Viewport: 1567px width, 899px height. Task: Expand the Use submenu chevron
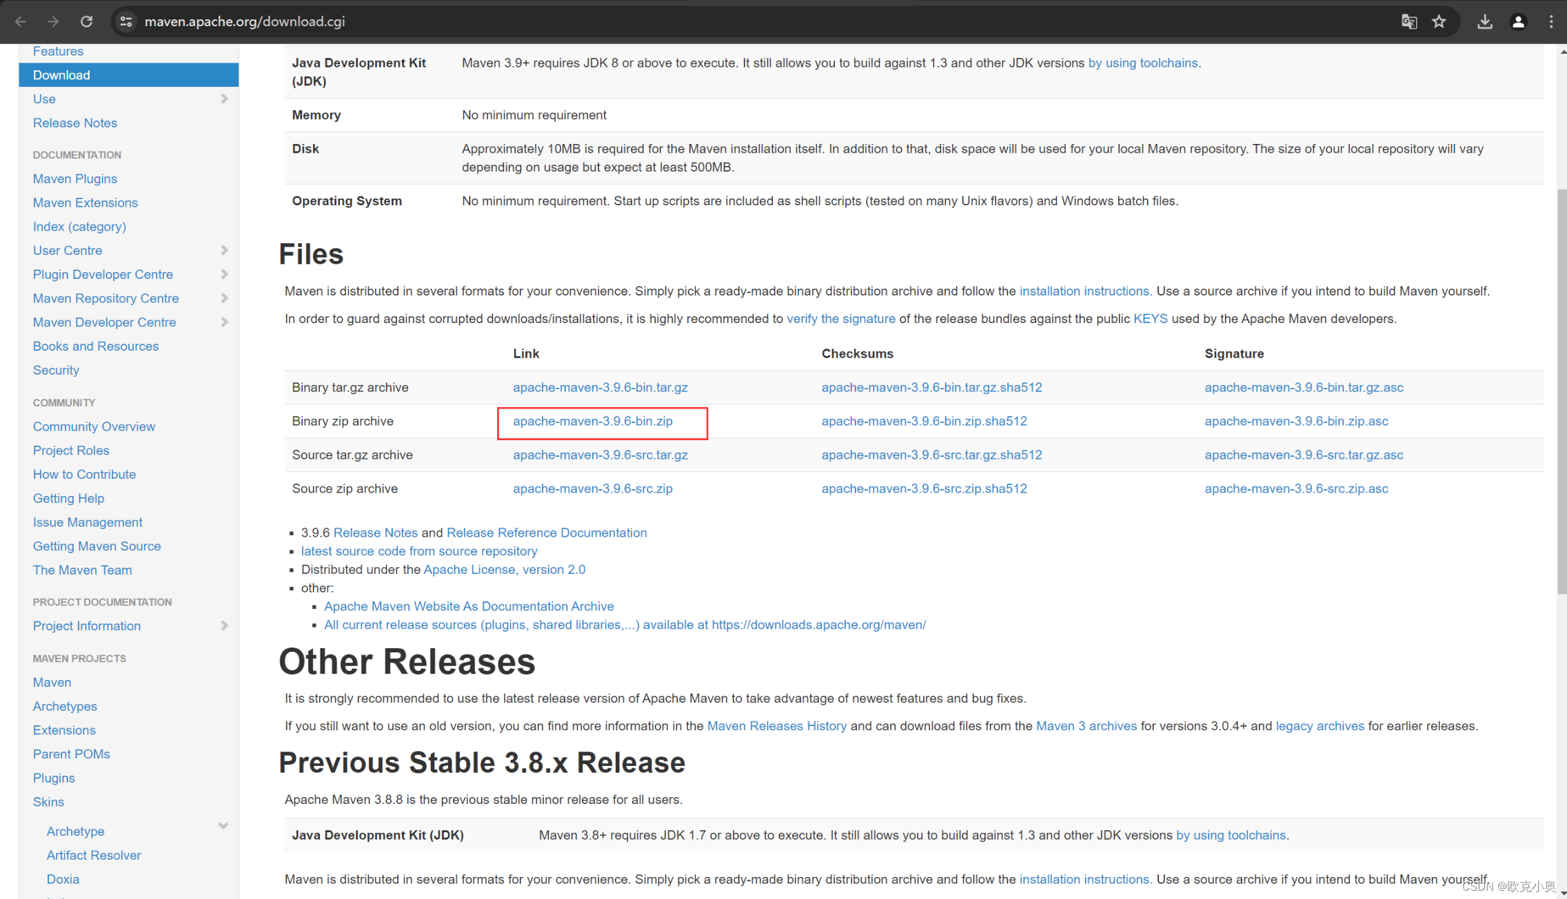pyautogui.click(x=224, y=99)
